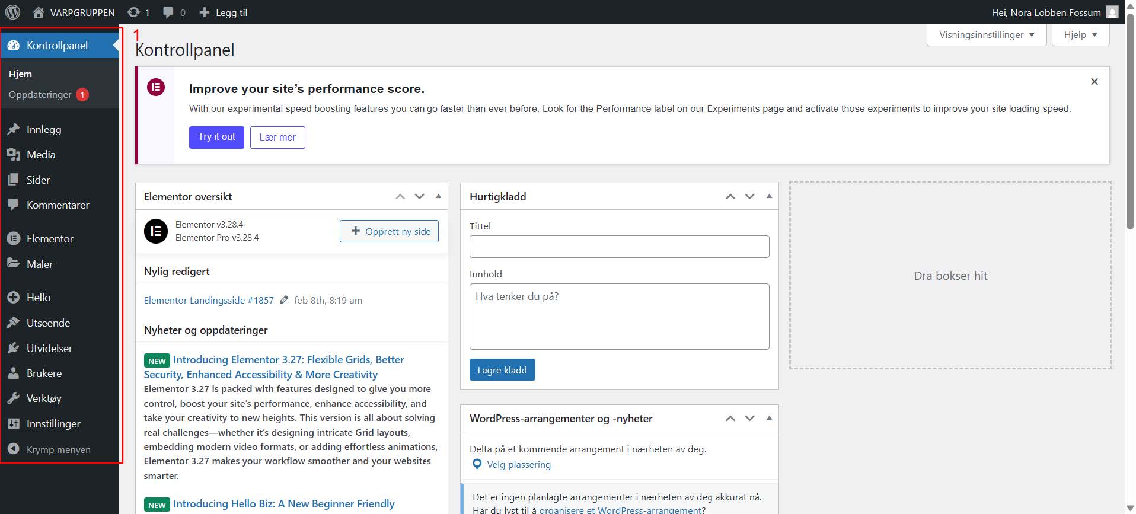Click the Elementor logo in the performance notice
Viewport: 1136px width, 514px height.
point(156,87)
